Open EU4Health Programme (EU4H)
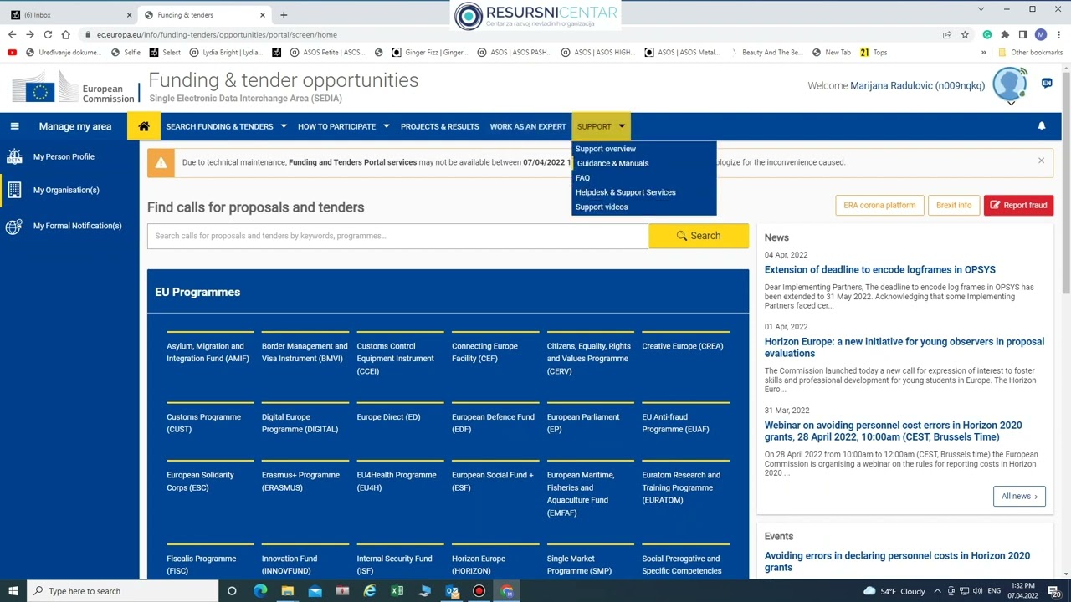The image size is (1071, 602). pyautogui.click(x=397, y=481)
